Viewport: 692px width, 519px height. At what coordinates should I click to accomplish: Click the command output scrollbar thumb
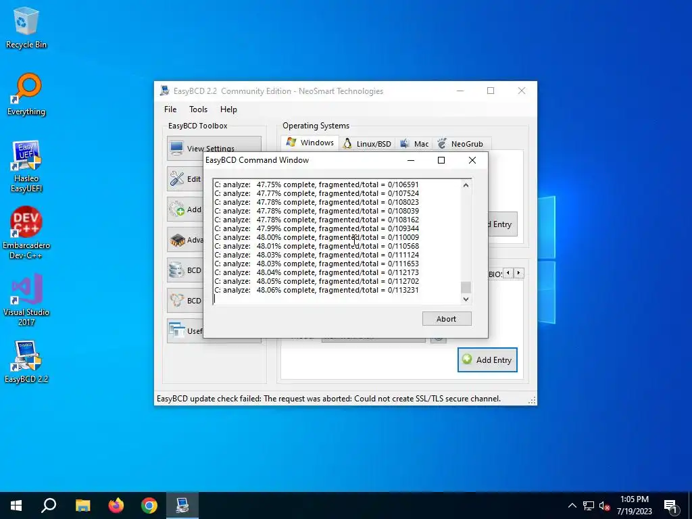466,287
